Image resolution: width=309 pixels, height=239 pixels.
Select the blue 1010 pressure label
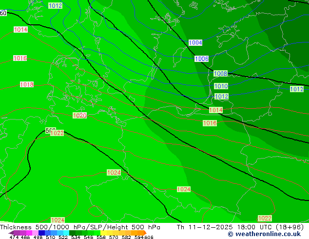(x=221, y=86)
